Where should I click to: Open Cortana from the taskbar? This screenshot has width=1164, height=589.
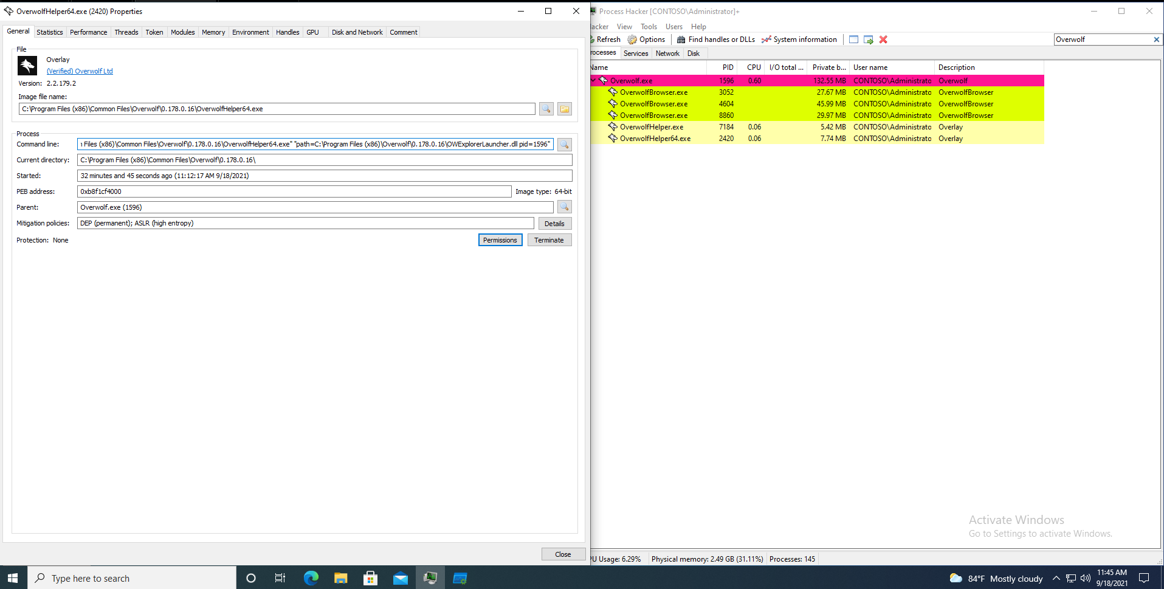250,578
